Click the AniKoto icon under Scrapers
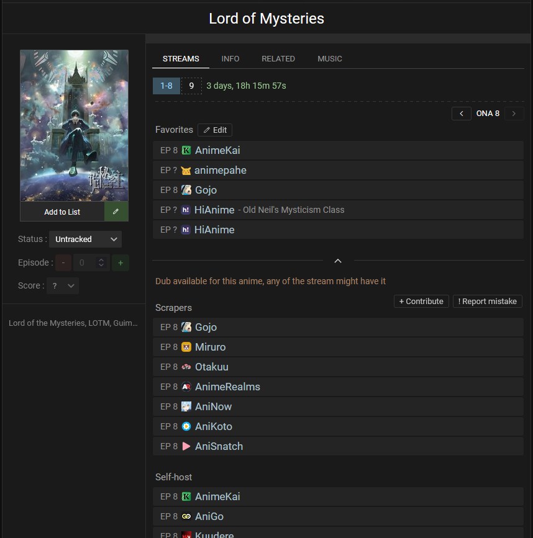Screen dimensions: 533x538 [186, 427]
